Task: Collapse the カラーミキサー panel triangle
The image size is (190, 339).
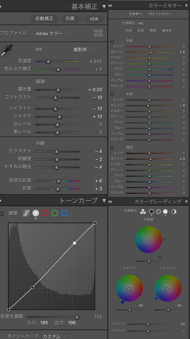Action: pyautogui.click(x=186, y=6)
